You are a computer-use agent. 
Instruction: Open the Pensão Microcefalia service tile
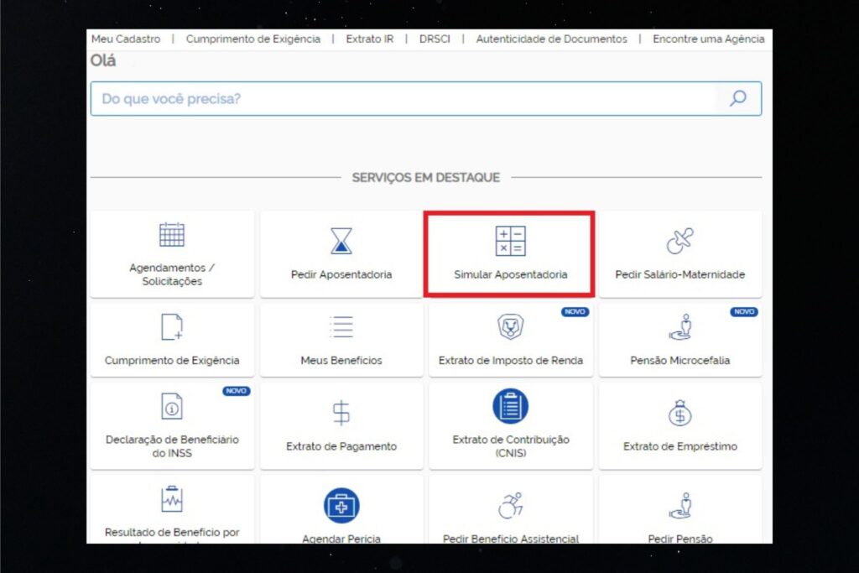point(680,326)
